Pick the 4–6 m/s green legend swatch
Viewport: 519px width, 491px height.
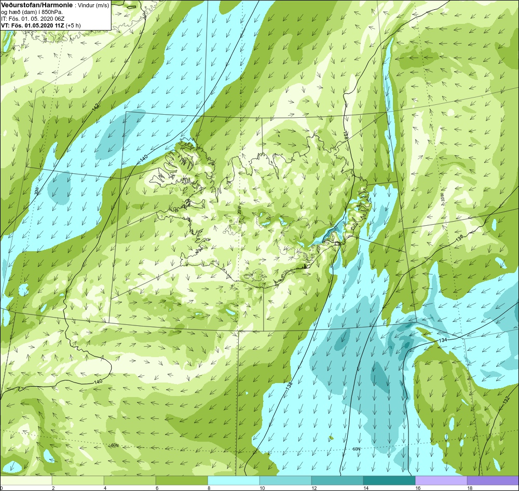click(x=130, y=481)
